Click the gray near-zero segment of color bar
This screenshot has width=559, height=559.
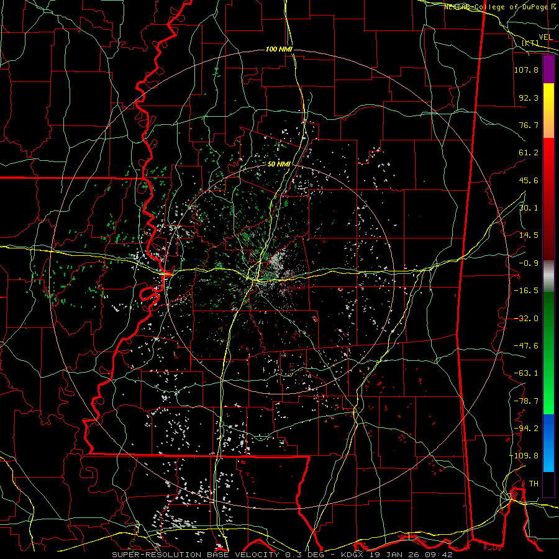pos(548,276)
